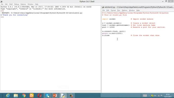Viewport: 174px width, 98px height.
Task: Open Skype from the taskbar
Action: click(x=47, y=96)
